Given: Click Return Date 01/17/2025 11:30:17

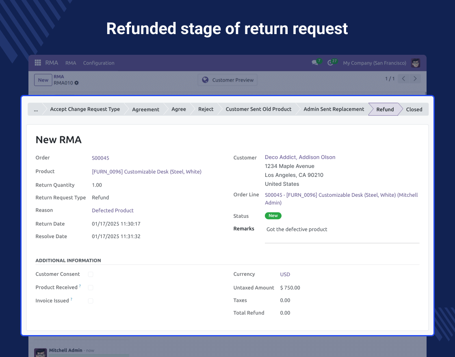Looking at the screenshot, I should click(x=116, y=224).
